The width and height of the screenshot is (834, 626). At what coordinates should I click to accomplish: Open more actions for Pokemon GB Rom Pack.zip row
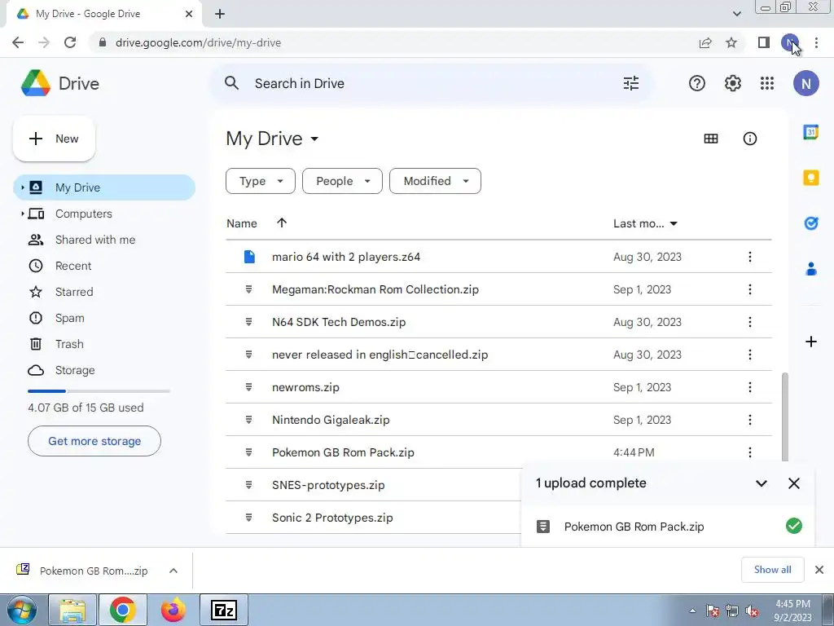(x=749, y=452)
